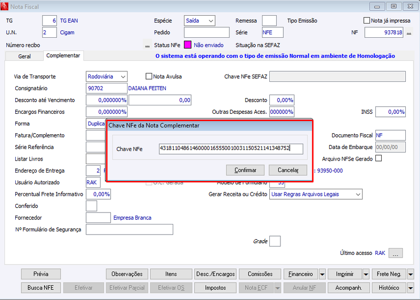Screen dimensions: 420x300
Task: Click the Série input showing NFE
Action: pos(272,33)
